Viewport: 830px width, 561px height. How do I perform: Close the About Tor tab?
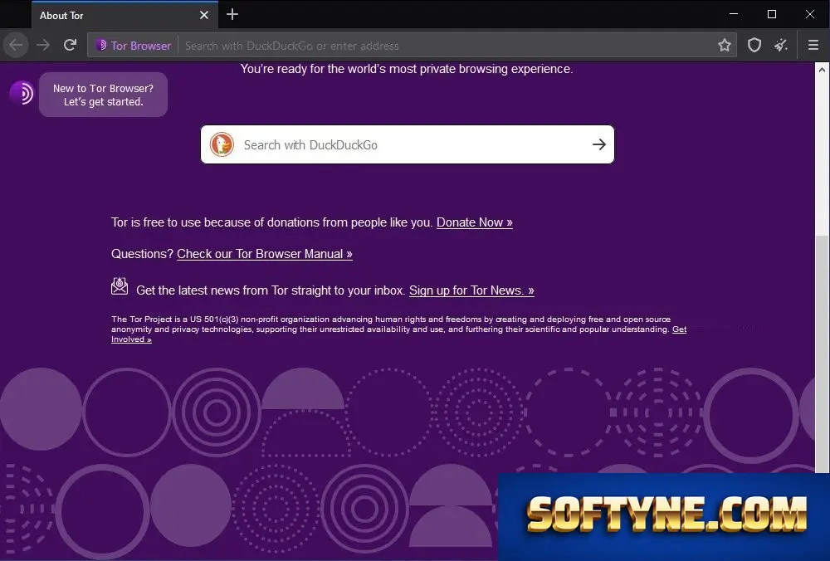pos(204,15)
